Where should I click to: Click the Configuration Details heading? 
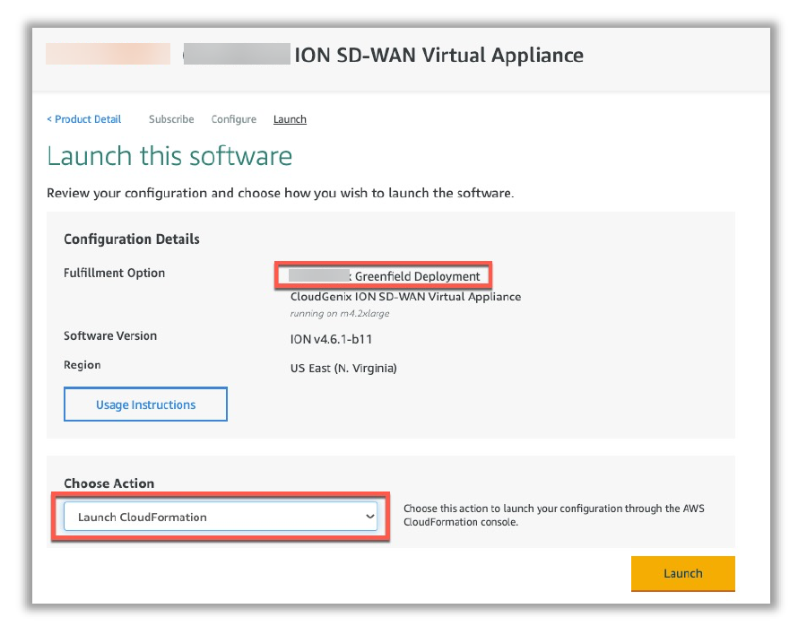point(131,239)
